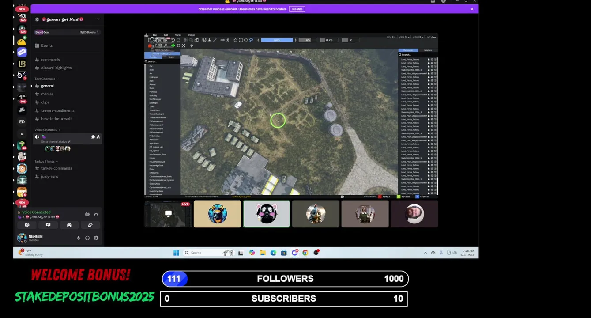Viewport: 591px width, 318px height.
Task: Open Google Chrome from the taskbar
Action: pyautogui.click(x=305, y=253)
